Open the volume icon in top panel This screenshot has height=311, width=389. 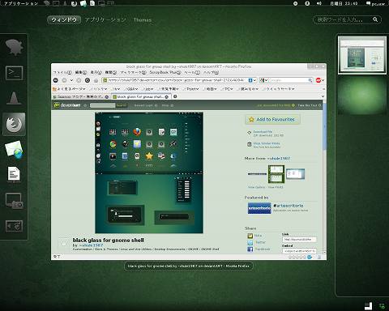(x=319, y=3)
